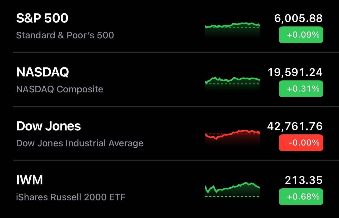
Task: Open the NASDAQ ticker title
Action: tap(43, 72)
